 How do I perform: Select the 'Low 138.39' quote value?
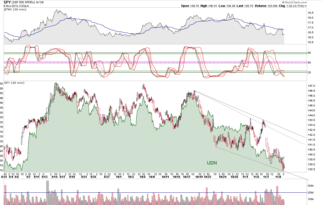[227, 6]
